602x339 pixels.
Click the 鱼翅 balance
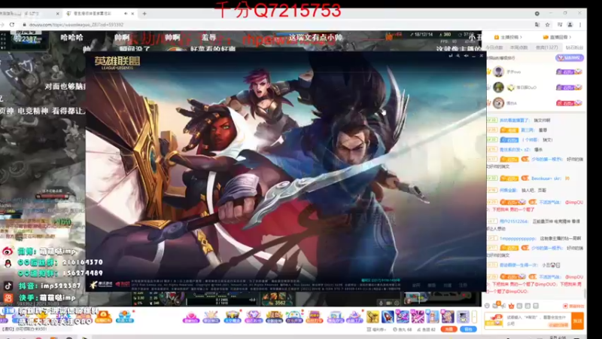[x=426, y=330]
